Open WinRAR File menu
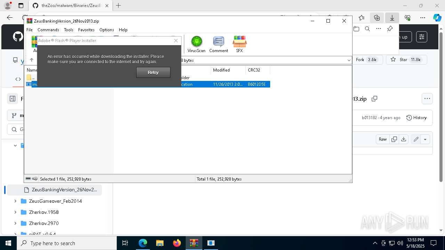This screenshot has height=250, width=445. 30,30
